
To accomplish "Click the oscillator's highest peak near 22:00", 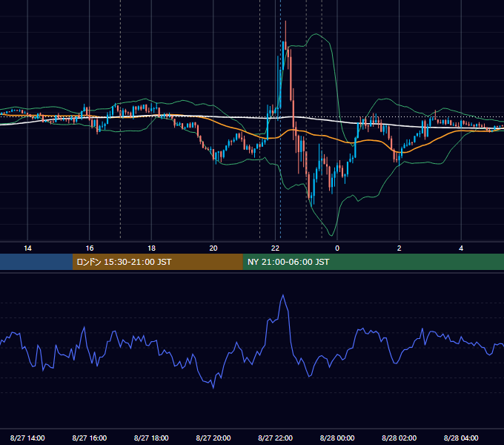I will [283, 295].
